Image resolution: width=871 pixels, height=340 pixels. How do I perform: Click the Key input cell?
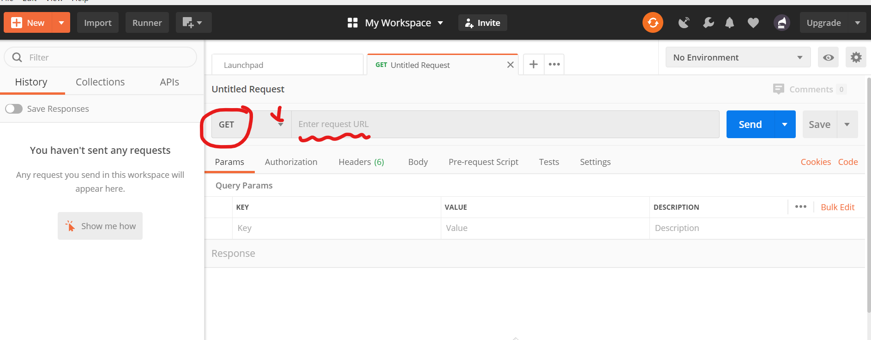[x=336, y=228]
